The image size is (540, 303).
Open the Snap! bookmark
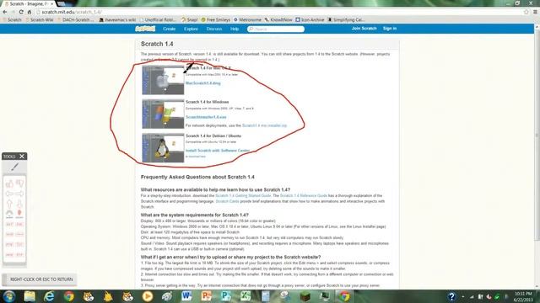tap(189, 20)
